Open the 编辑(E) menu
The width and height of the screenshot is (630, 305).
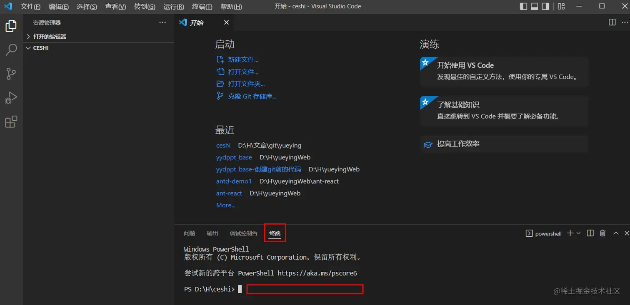tap(59, 7)
